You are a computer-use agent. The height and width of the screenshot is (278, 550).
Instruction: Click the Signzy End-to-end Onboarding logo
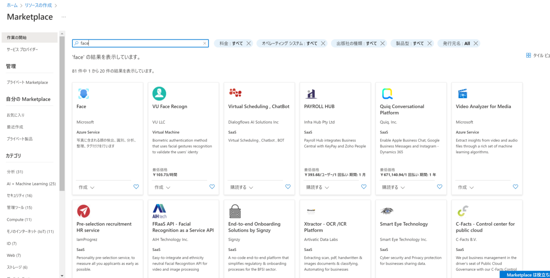[x=235, y=211]
